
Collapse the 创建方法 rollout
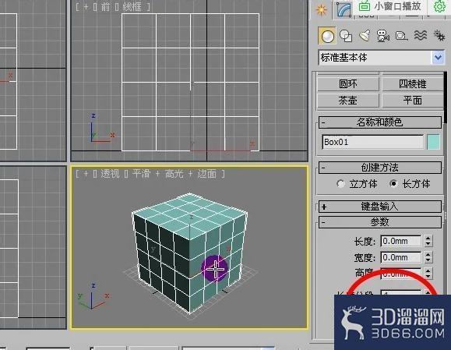[380, 168]
